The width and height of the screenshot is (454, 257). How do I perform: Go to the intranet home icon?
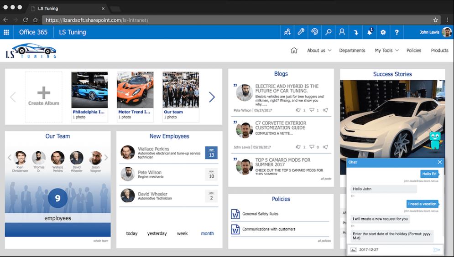click(294, 50)
